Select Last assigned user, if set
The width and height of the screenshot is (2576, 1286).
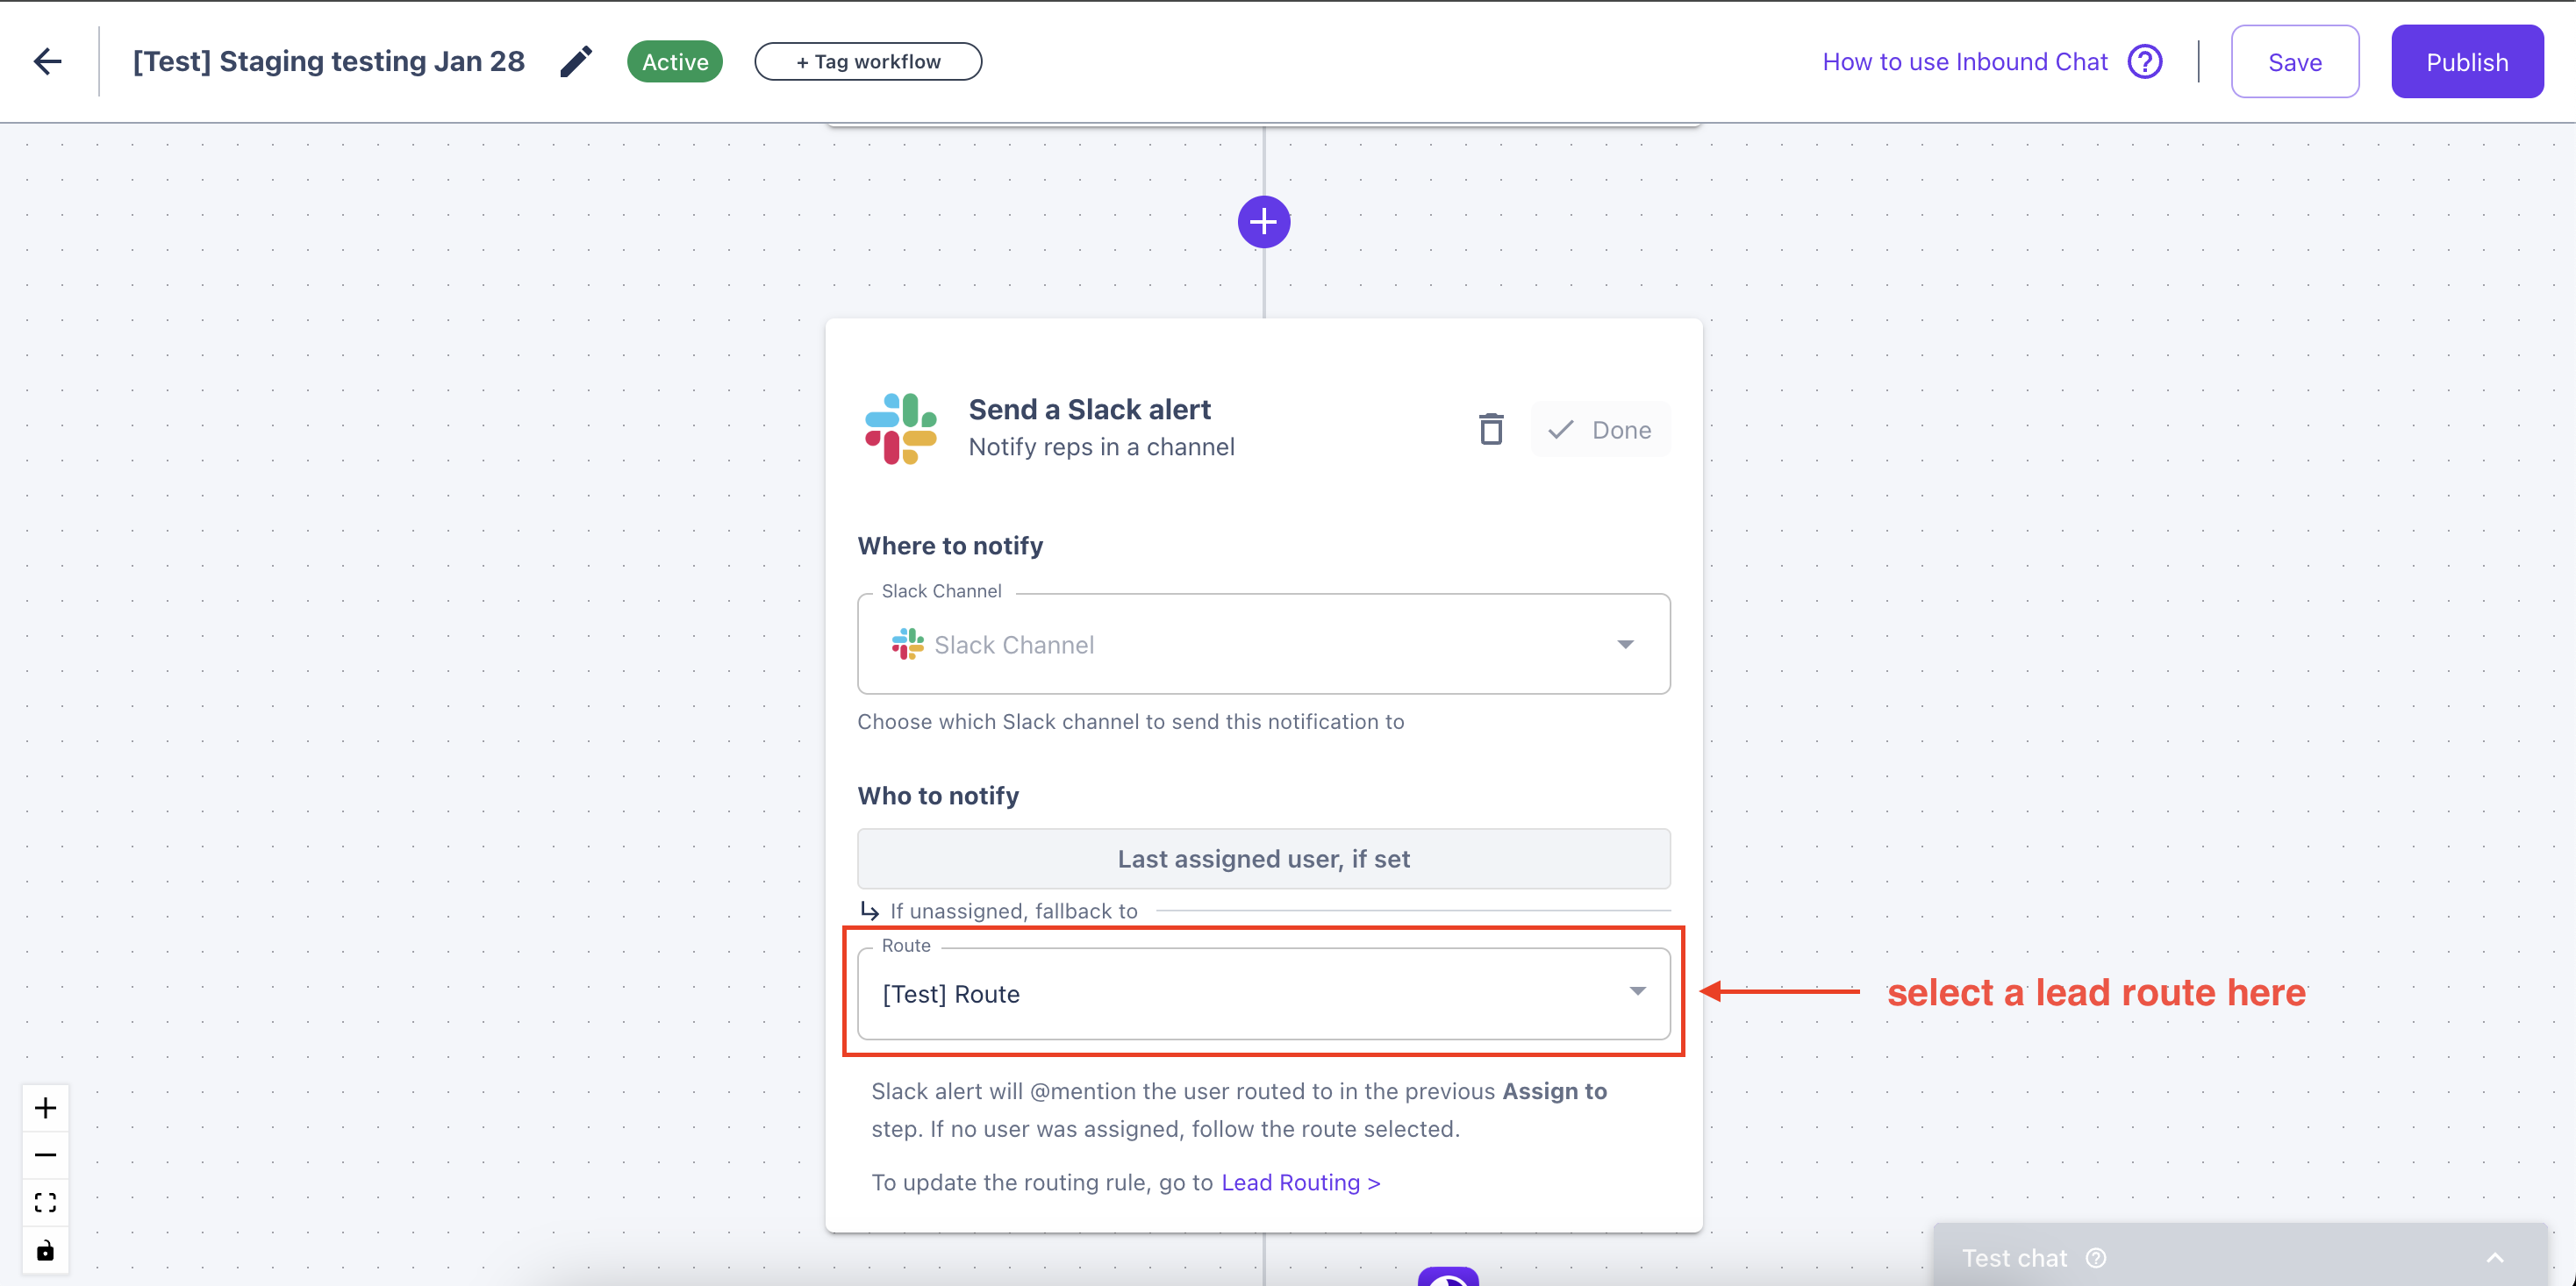[x=1263, y=859]
